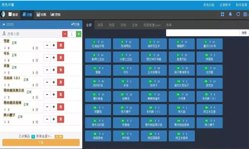Image resolution: width=249 pixels, height=149 pixels.
Task: Switch to the 饮料 category tab
Action: pyautogui.click(x=123, y=25)
